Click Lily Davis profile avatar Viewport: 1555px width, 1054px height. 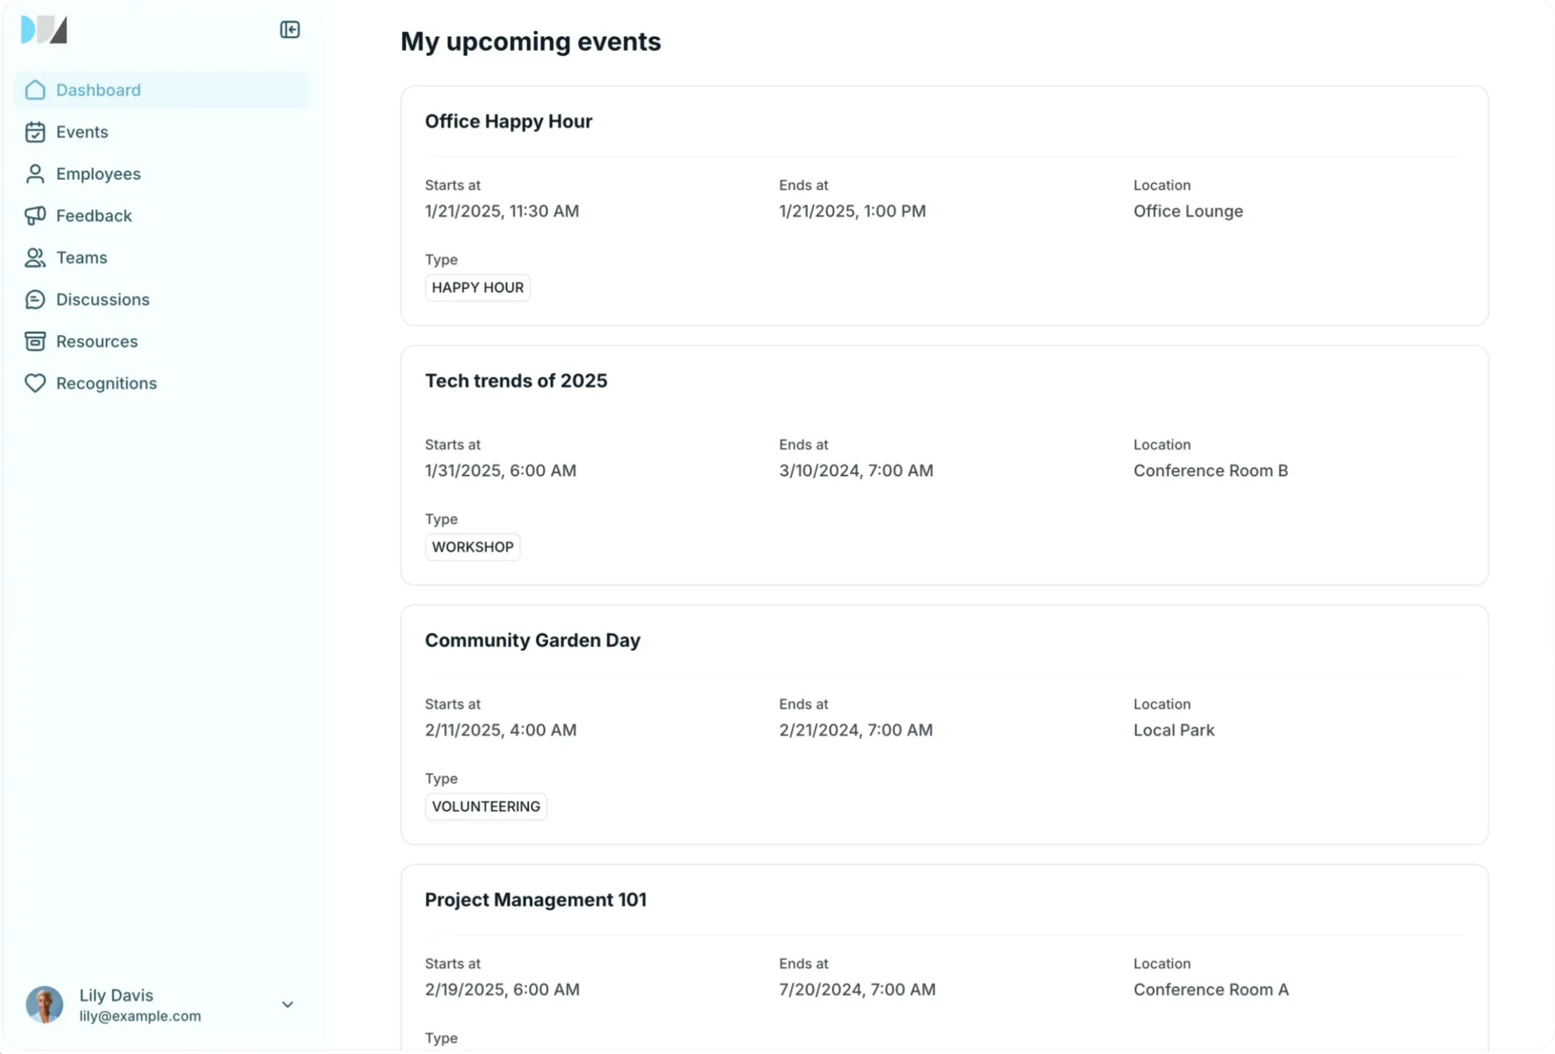pyautogui.click(x=45, y=1005)
